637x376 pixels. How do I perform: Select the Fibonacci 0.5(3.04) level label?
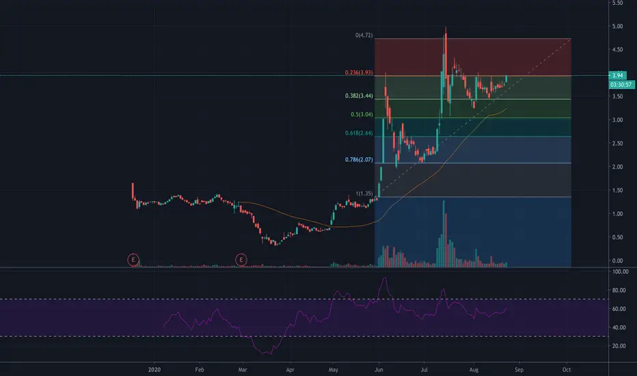362,115
